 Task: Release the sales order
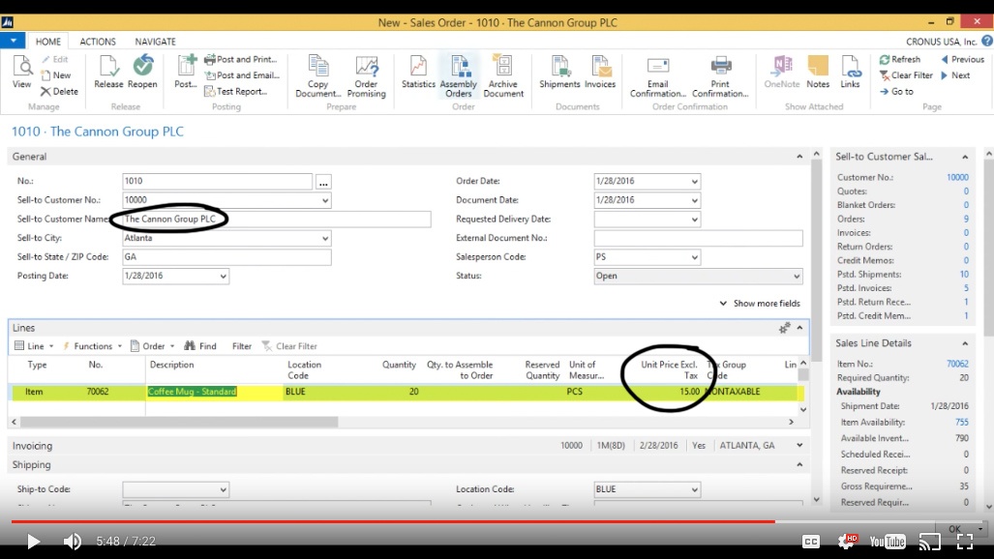click(108, 72)
